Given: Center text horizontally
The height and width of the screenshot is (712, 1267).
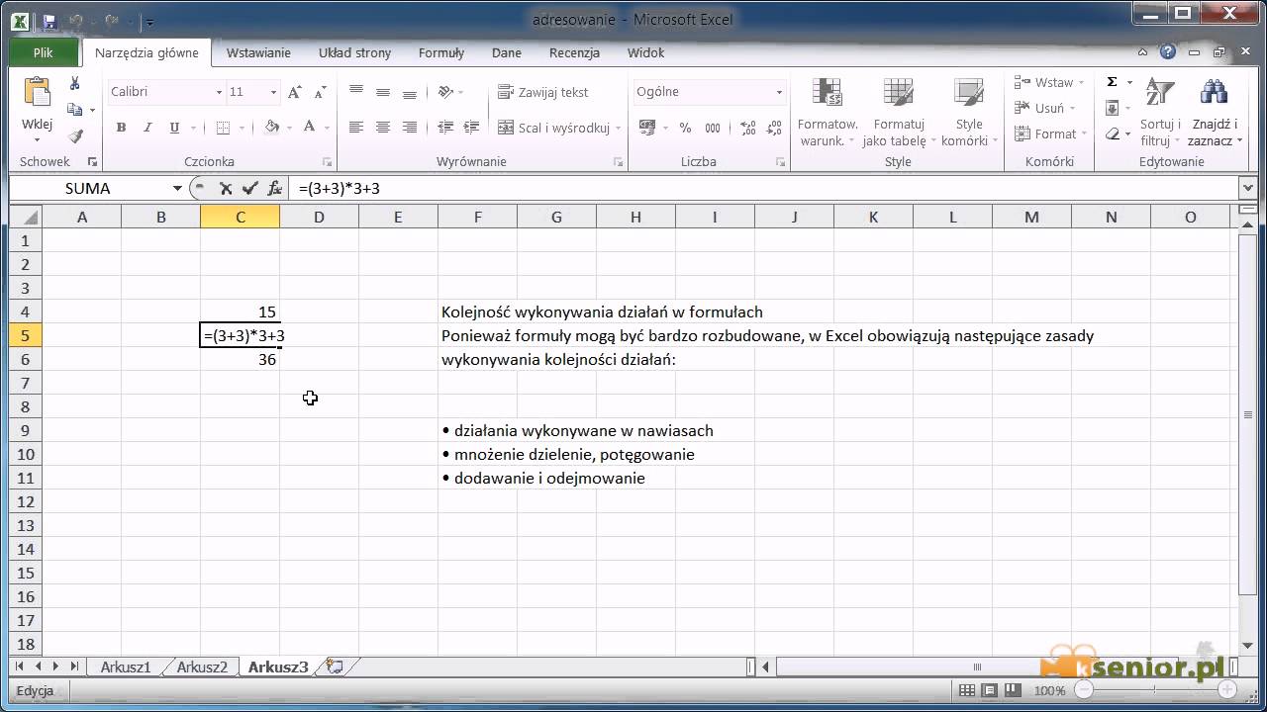Looking at the screenshot, I should 383,128.
